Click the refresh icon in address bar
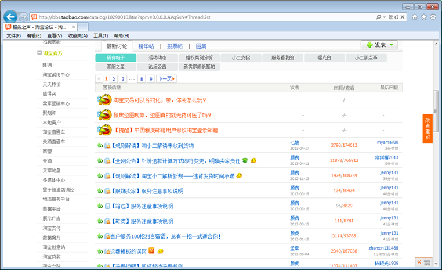The image size is (442, 270). [396, 17]
